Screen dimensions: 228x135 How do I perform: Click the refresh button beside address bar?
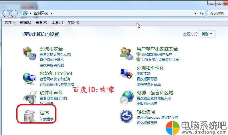(x=202, y=13)
